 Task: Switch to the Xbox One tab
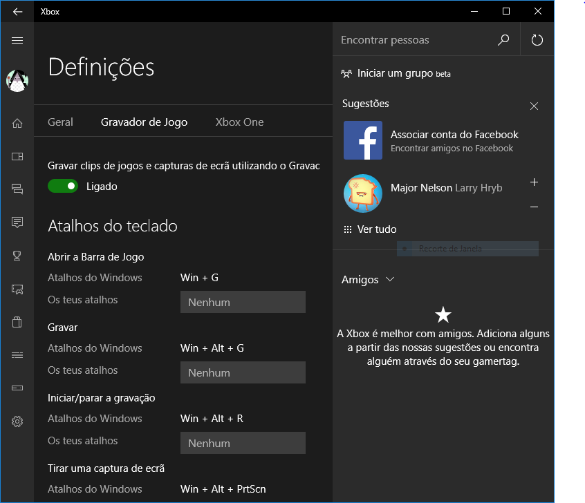239,122
